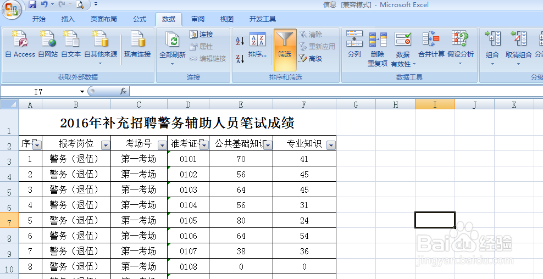This screenshot has width=543, height=279.
Task: Import data from web (自网站)
Action: point(48,43)
